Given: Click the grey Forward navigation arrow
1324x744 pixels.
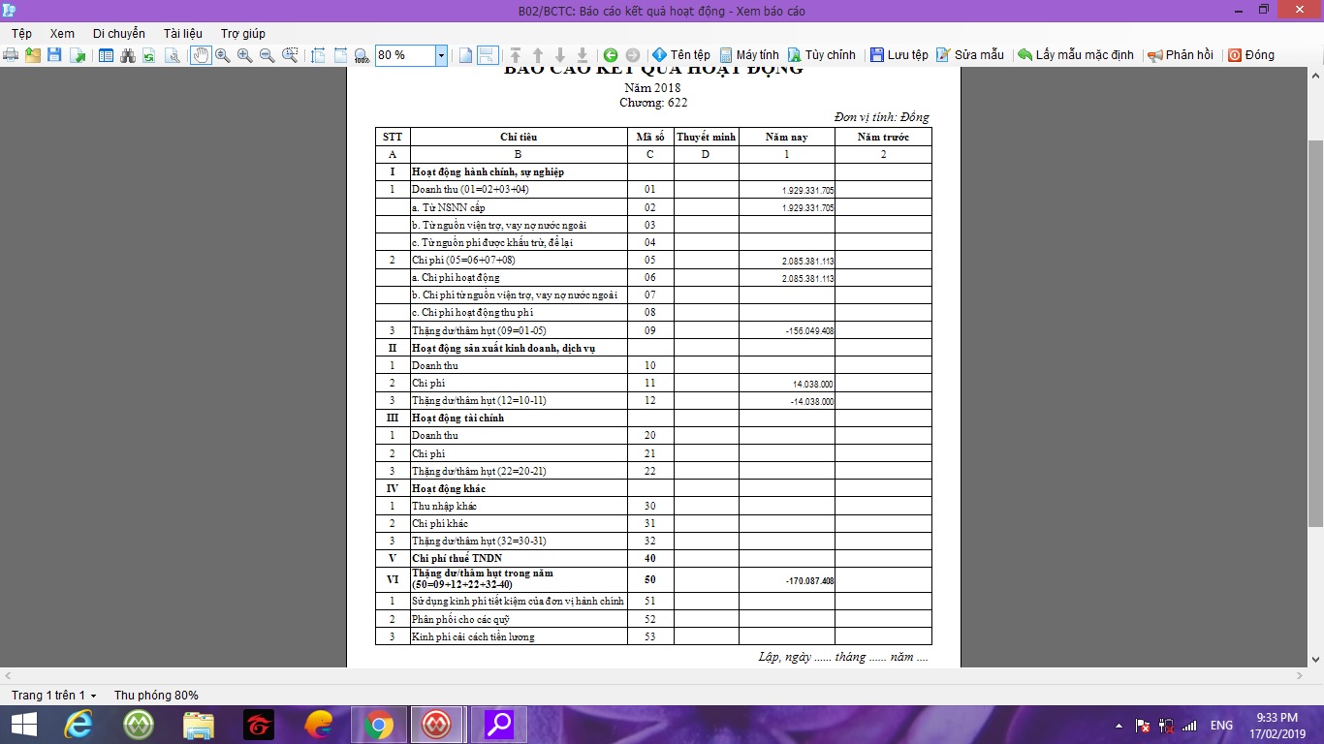Looking at the screenshot, I should (633, 55).
